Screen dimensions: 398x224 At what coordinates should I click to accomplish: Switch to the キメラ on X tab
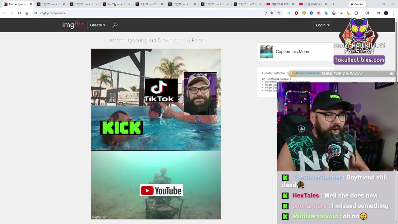[x=117, y=4]
